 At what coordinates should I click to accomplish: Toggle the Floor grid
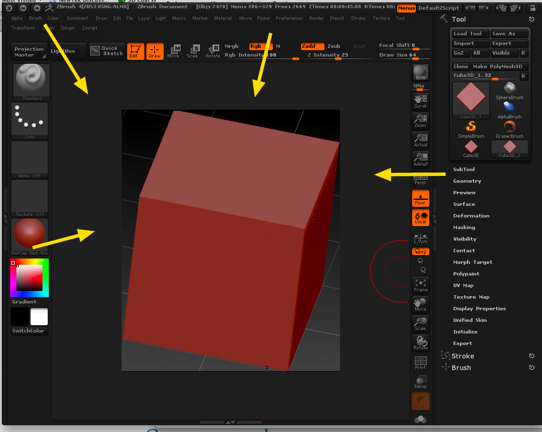click(421, 198)
